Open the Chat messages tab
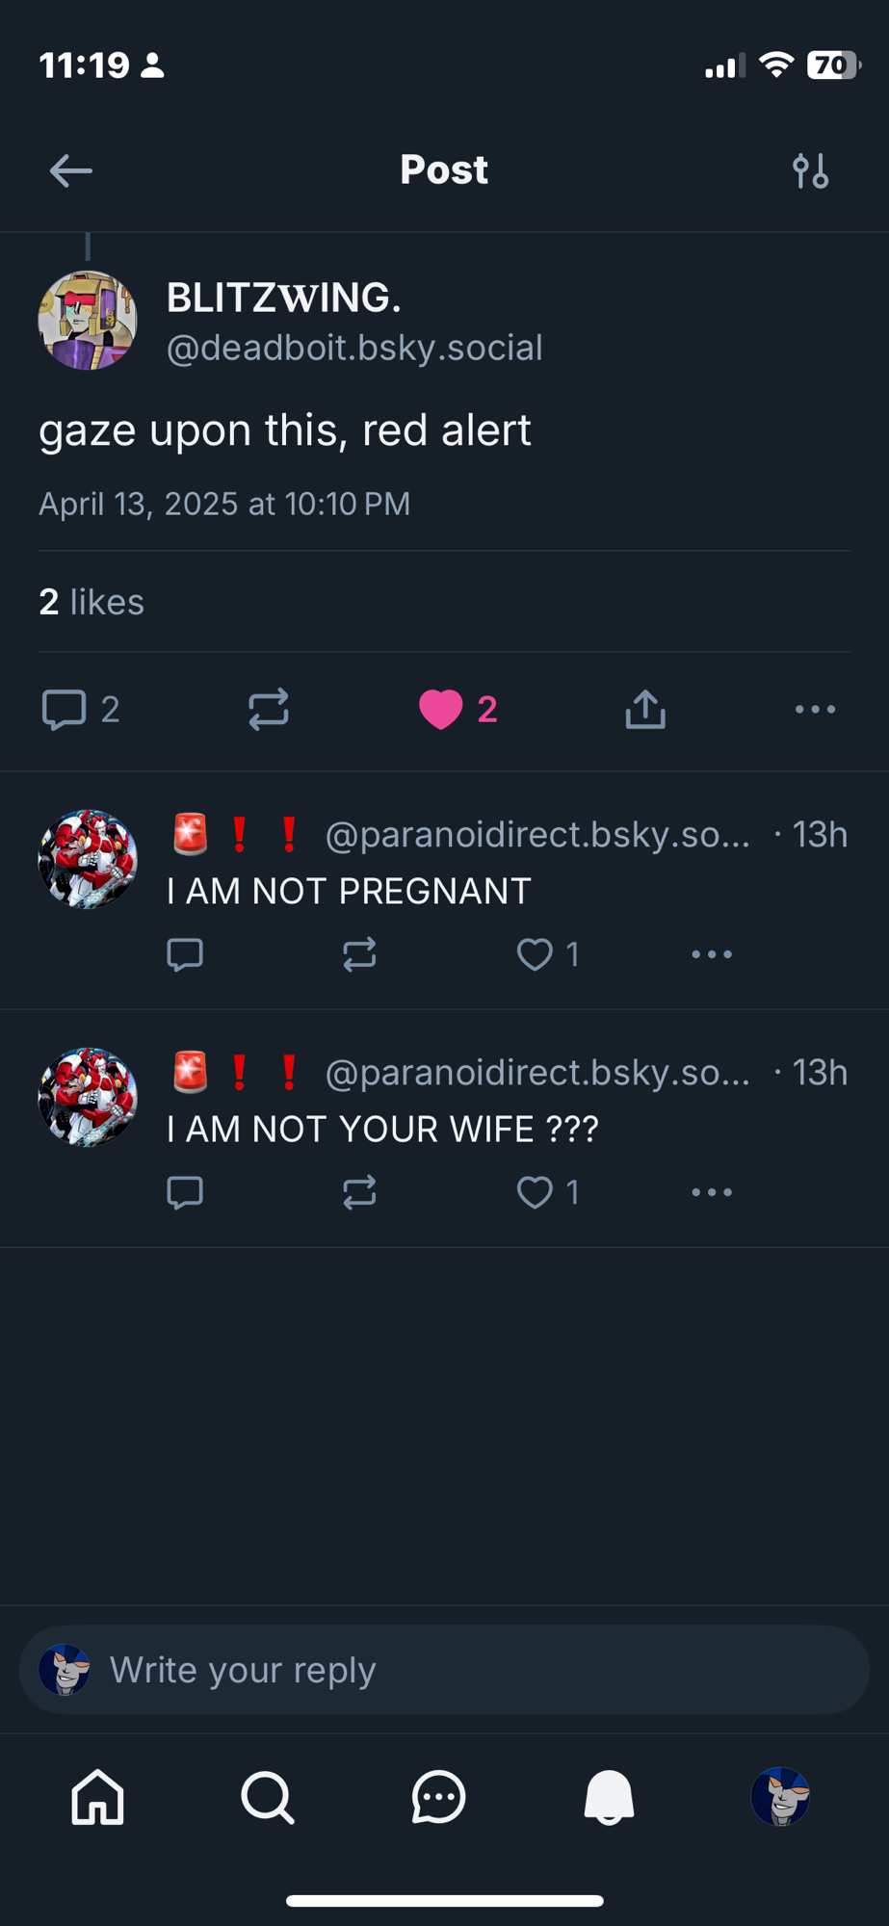889x1926 pixels. tap(438, 1797)
